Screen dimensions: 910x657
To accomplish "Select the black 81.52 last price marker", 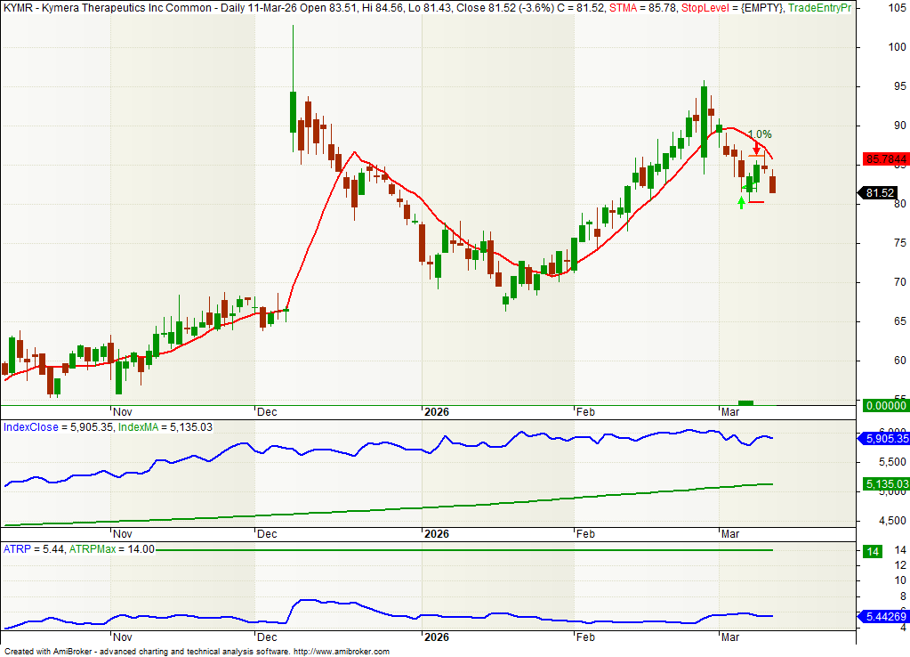I will coord(880,193).
